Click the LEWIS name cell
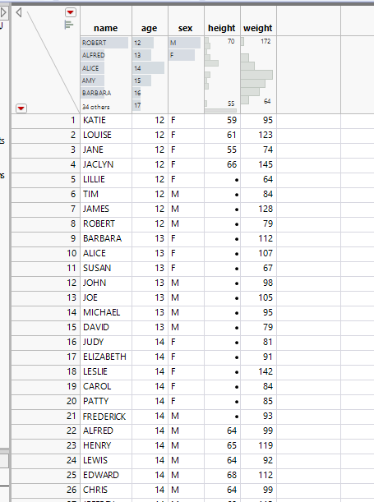Image resolution: width=374 pixels, height=502 pixels. click(106, 460)
